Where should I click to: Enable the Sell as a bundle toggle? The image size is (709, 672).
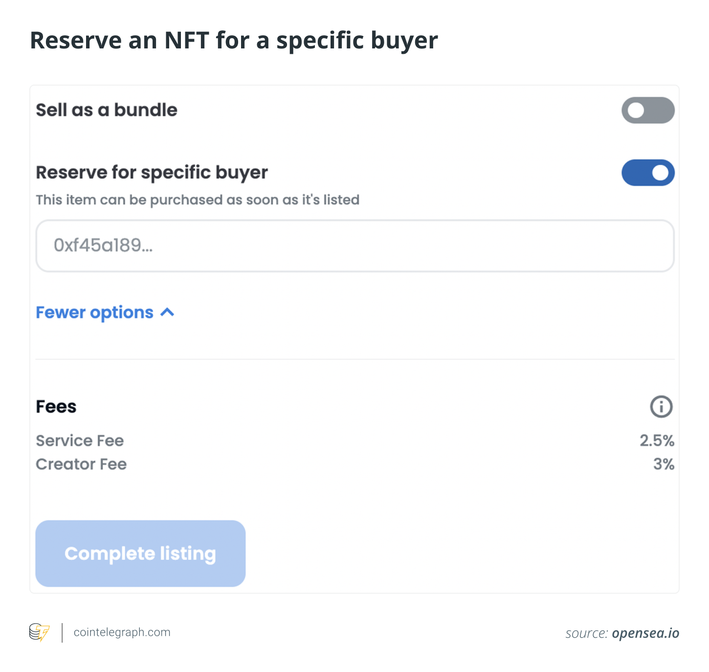click(x=648, y=110)
